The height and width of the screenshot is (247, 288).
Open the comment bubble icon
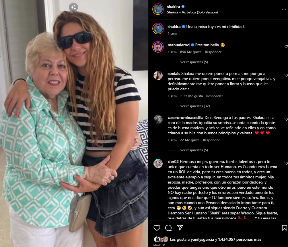(x=168, y=228)
